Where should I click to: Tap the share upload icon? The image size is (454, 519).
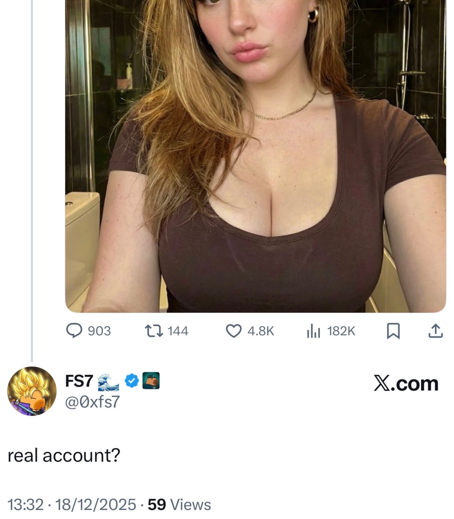click(436, 331)
